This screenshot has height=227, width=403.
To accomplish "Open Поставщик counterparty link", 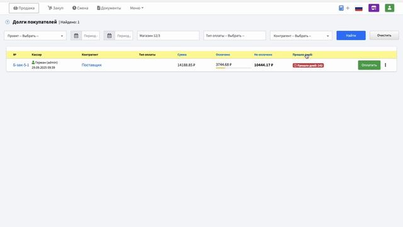I will [x=91, y=65].
